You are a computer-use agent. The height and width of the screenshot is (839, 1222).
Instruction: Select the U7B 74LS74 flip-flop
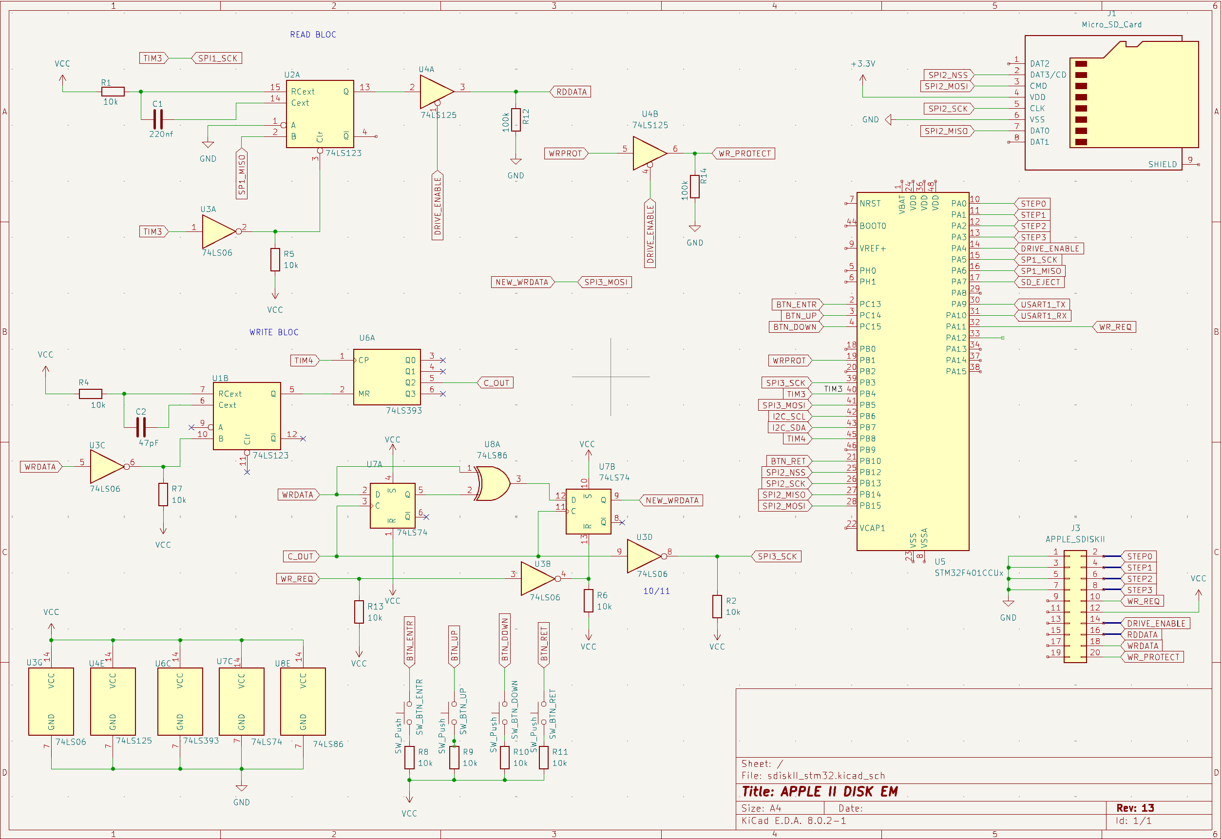coord(589,511)
